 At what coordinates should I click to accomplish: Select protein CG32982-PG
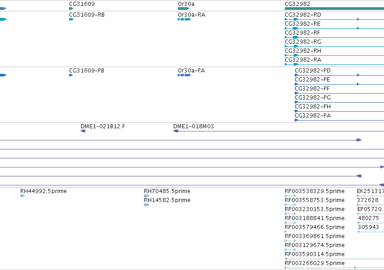313,98
